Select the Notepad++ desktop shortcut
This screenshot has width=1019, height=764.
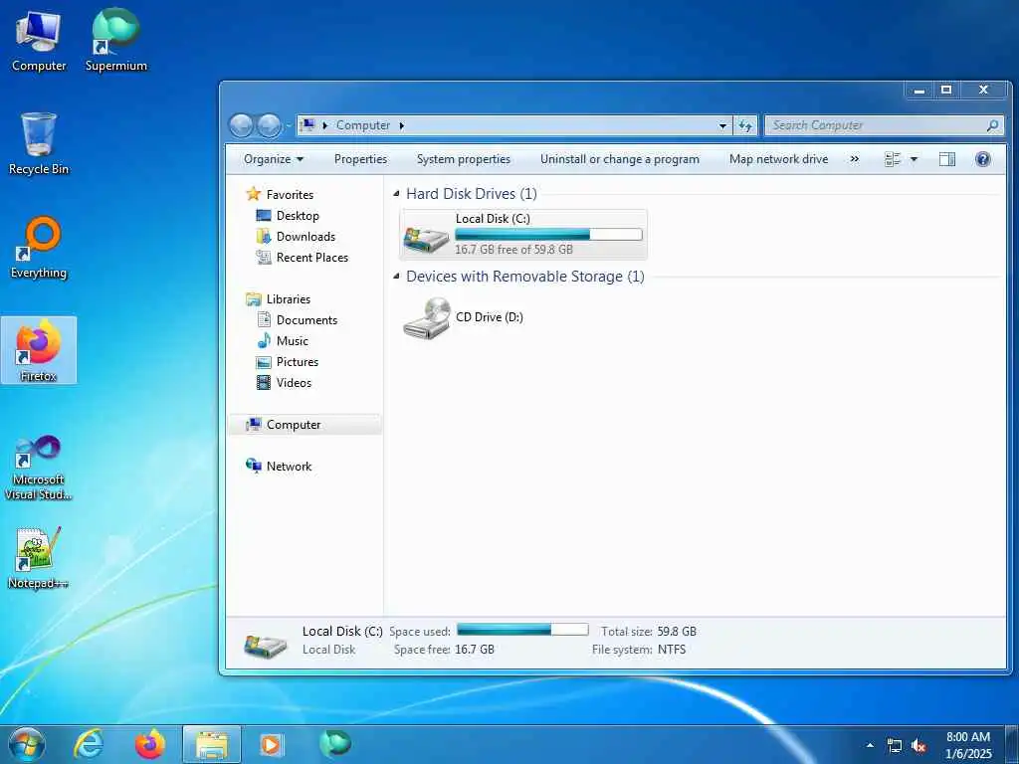[x=39, y=557]
